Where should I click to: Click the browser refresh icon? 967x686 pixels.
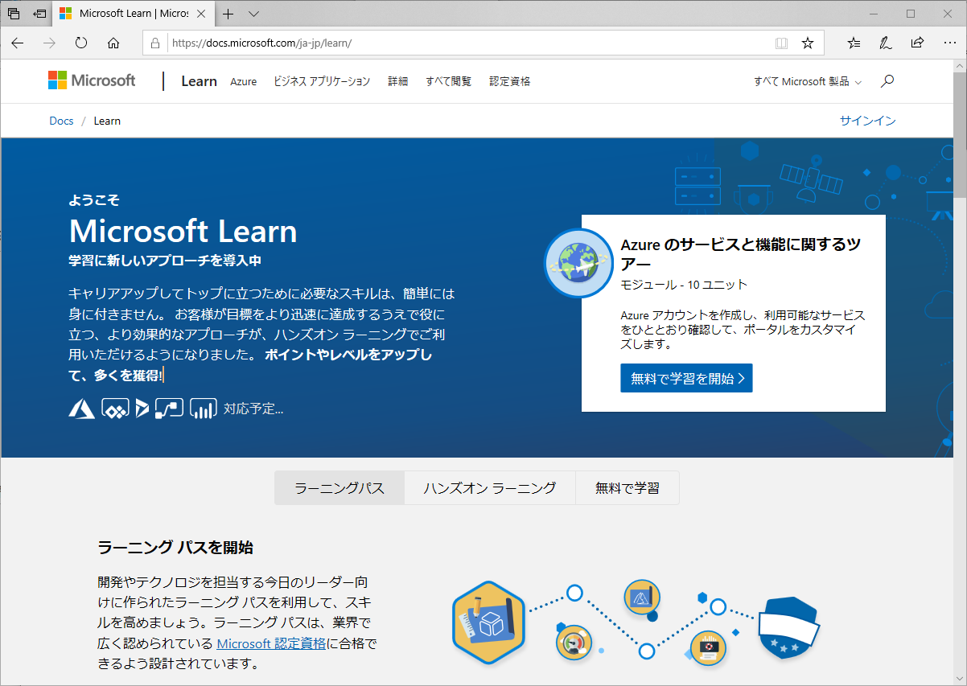click(81, 43)
